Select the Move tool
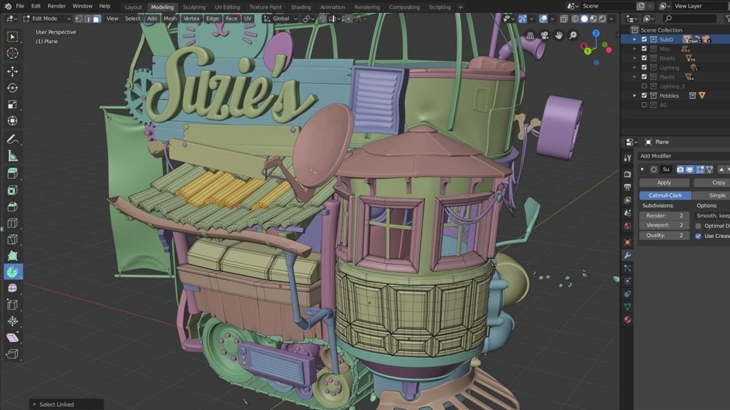 click(x=12, y=71)
